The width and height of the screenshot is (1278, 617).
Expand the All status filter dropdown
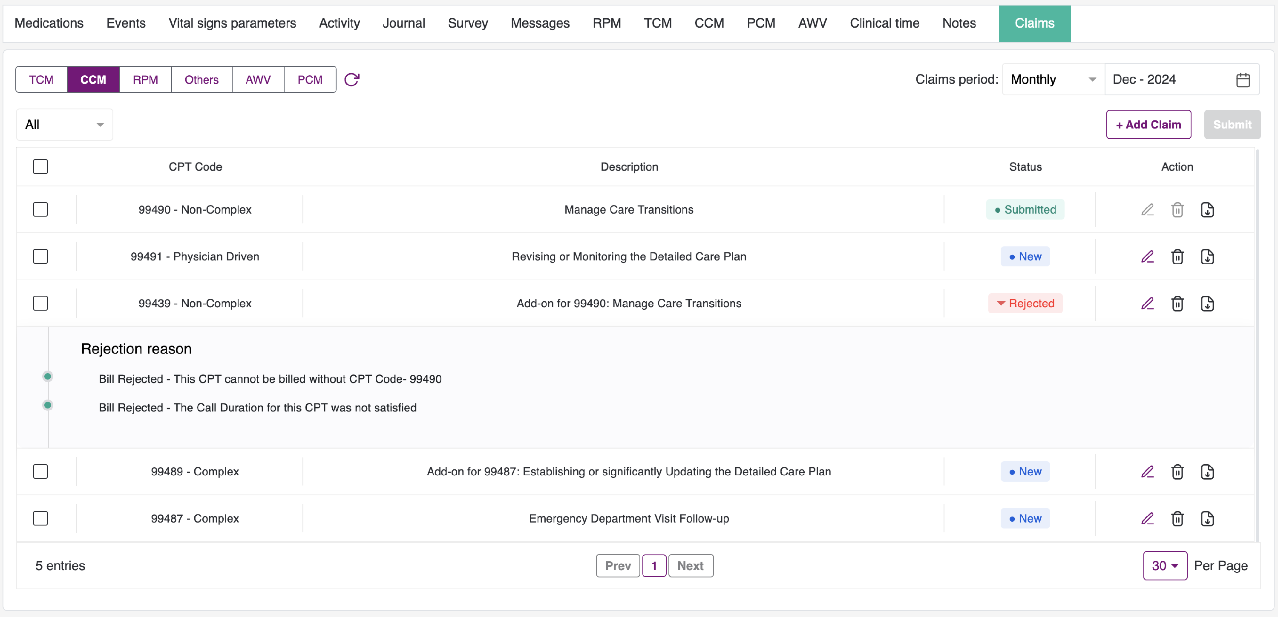(x=64, y=124)
